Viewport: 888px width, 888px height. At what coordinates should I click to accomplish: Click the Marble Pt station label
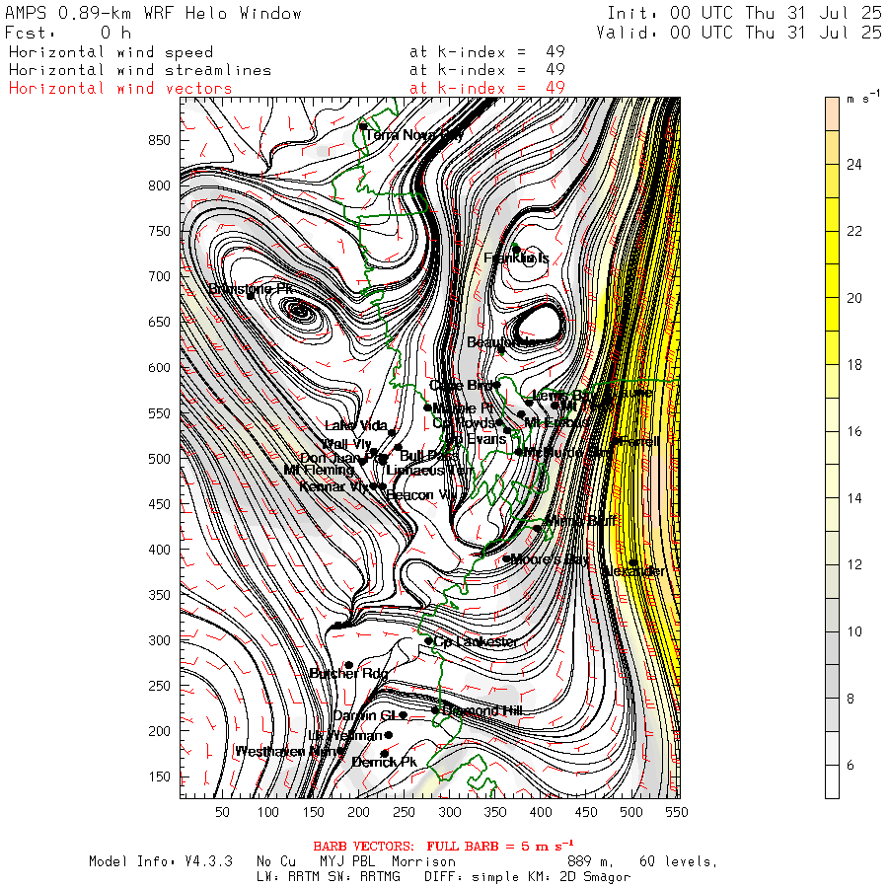coord(462,407)
